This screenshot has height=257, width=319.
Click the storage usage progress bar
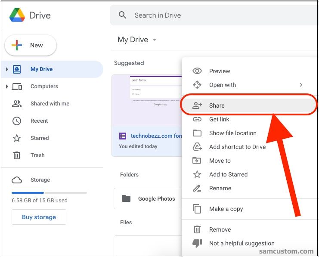pos(49,193)
